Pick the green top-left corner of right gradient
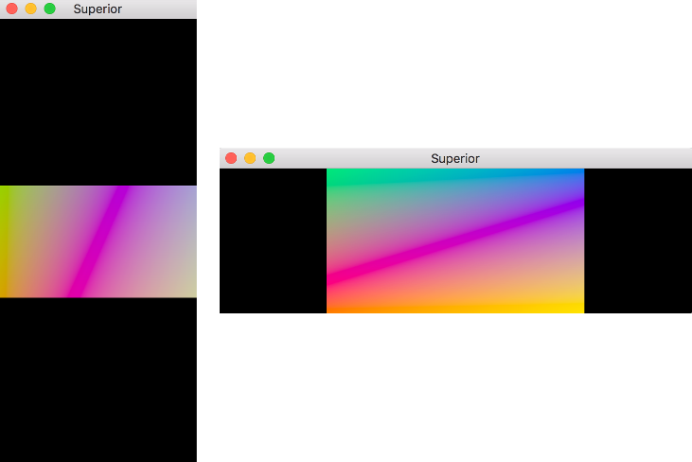The image size is (692, 462). 334,175
